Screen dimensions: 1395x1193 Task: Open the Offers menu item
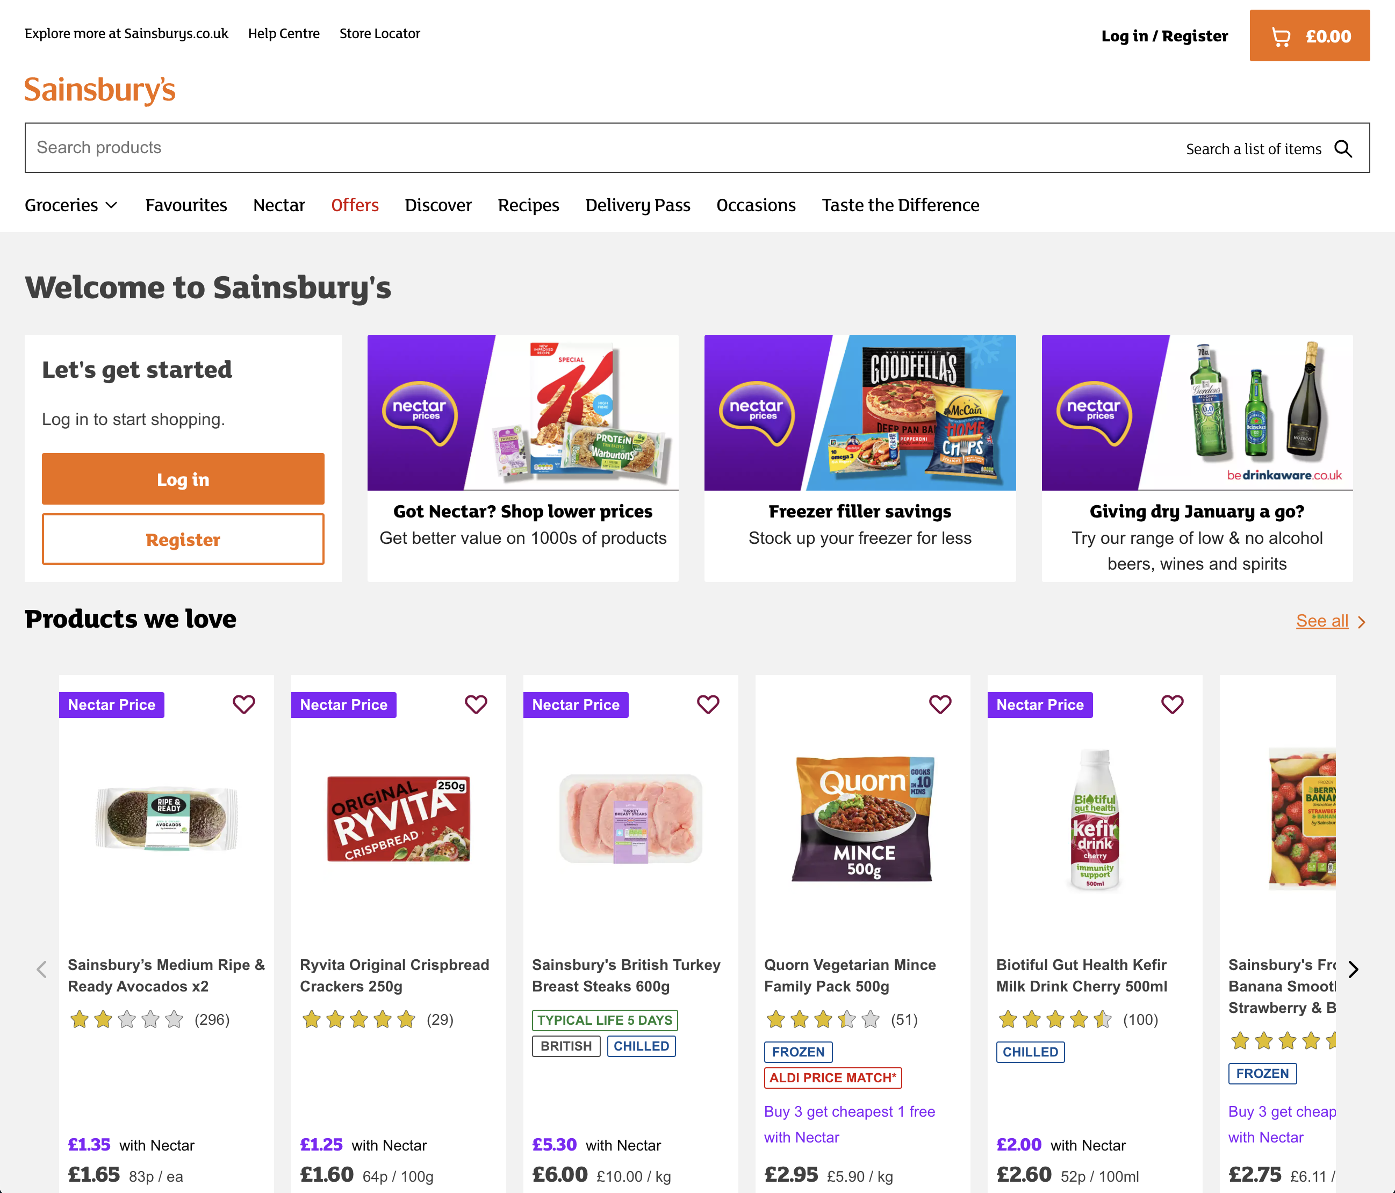355,205
